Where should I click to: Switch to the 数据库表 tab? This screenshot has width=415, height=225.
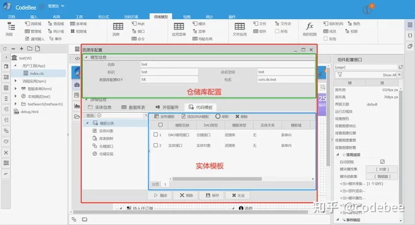(133, 107)
